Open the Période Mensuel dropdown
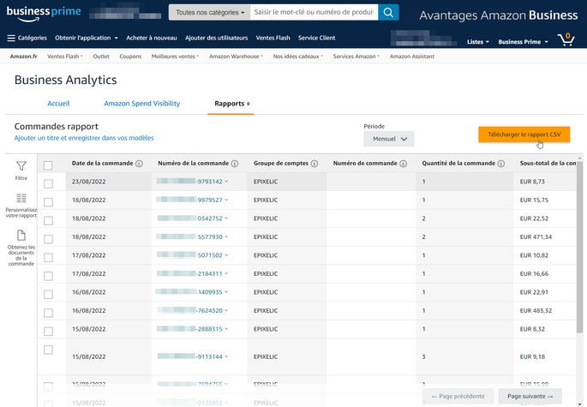Viewport: 587px width, 407px height. tap(389, 139)
